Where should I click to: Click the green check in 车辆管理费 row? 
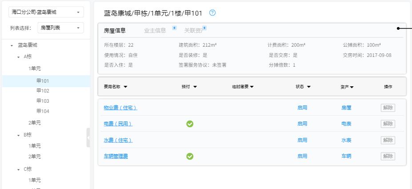point(190,156)
